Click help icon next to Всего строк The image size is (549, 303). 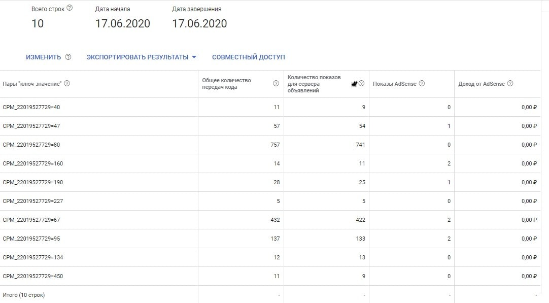70,8
